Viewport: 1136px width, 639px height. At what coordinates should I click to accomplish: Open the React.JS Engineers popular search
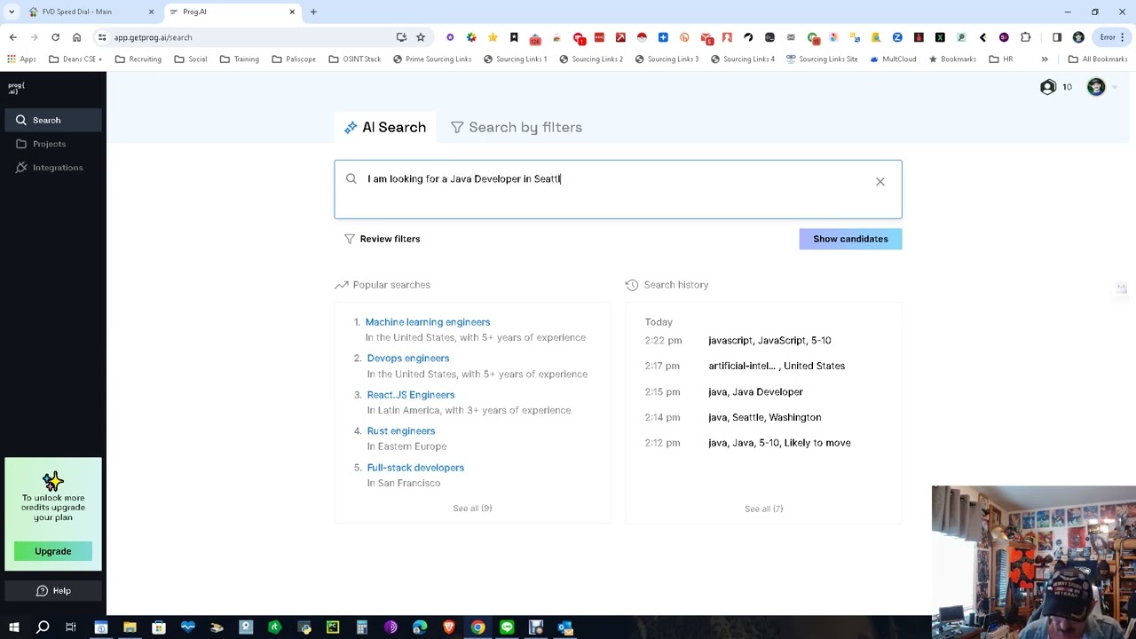(411, 395)
